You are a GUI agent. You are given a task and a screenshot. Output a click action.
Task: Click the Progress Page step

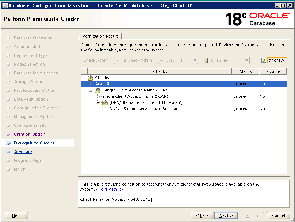coord(28,161)
